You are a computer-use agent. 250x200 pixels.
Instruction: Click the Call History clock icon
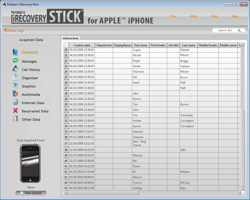[x=15, y=69]
